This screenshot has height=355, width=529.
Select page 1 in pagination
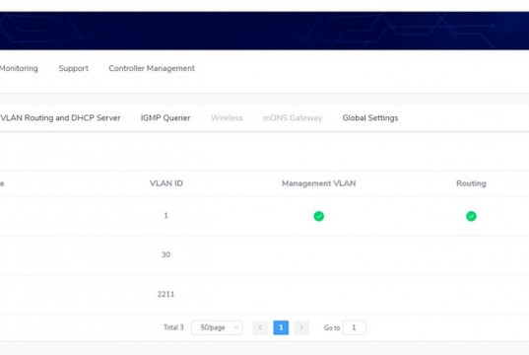point(281,327)
